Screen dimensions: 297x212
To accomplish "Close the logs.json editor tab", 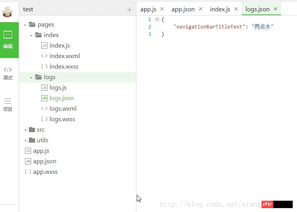I will click(276, 9).
